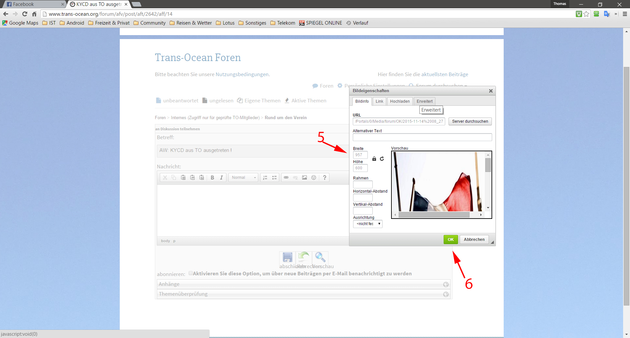The width and height of the screenshot is (630, 338).
Task: Insert a numbered list
Action: click(265, 178)
